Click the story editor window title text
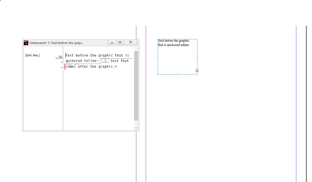This screenshot has width=312, height=182. pos(57,43)
